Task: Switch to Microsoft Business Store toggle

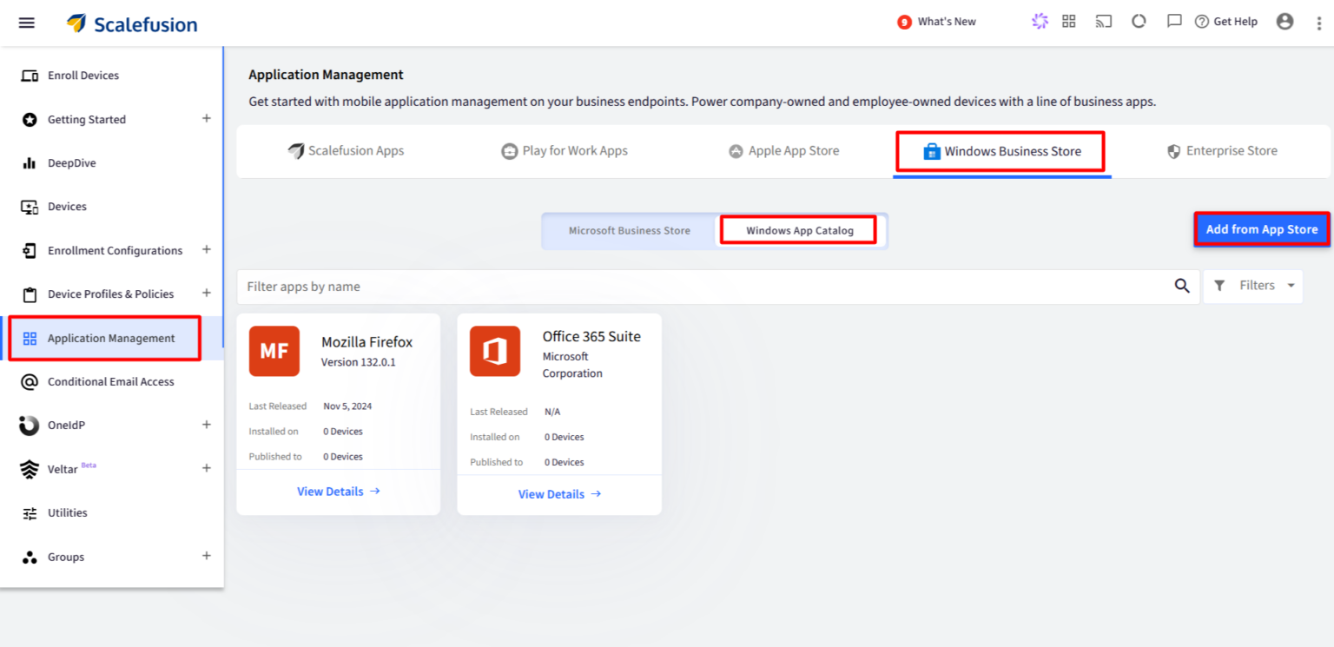Action: pos(630,231)
